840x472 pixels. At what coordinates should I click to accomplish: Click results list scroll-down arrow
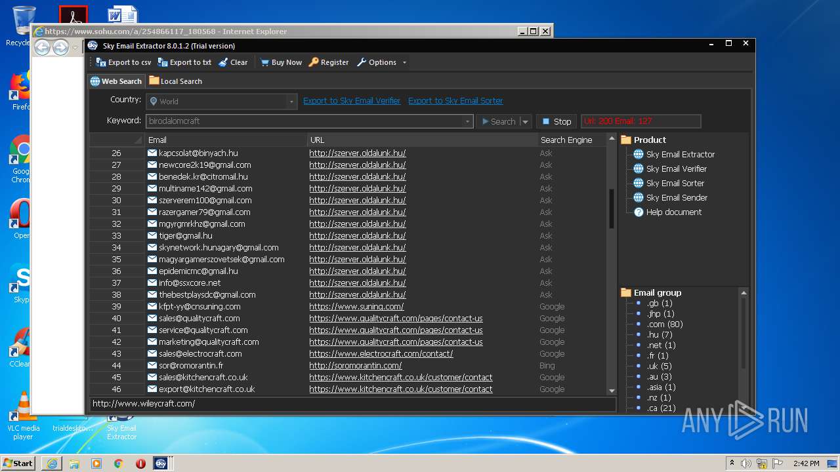[612, 391]
